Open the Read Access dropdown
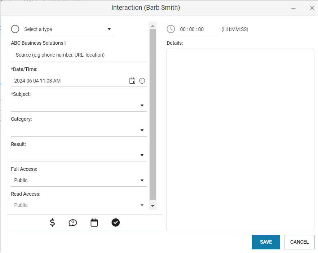 click(x=79, y=205)
